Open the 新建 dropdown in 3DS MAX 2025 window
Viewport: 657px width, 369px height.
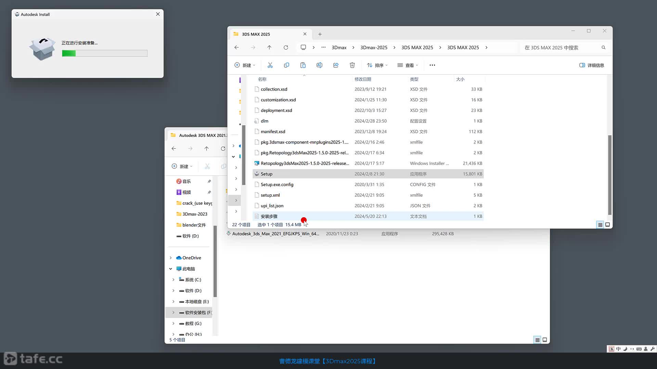coord(245,65)
